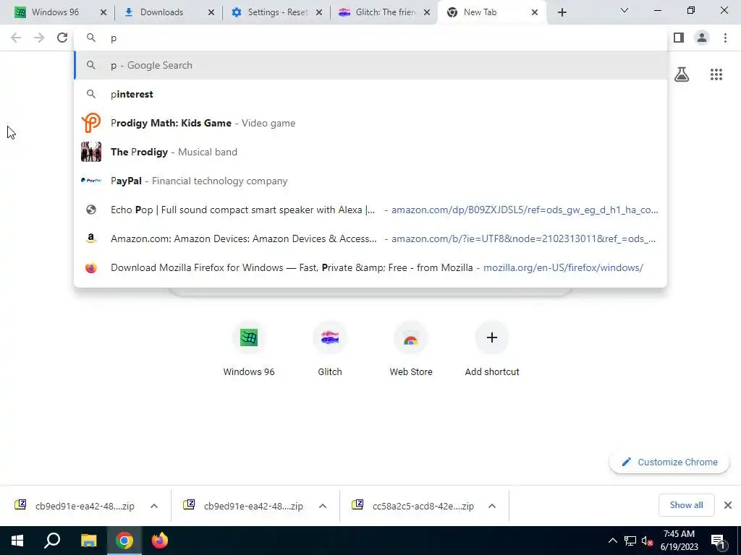Expand options for second cb9ed91e zip download
741x555 pixels.
coord(323,506)
